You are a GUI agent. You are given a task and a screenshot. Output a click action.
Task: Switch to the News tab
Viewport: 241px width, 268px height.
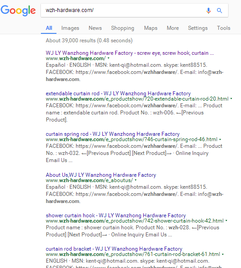click(95, 28)
